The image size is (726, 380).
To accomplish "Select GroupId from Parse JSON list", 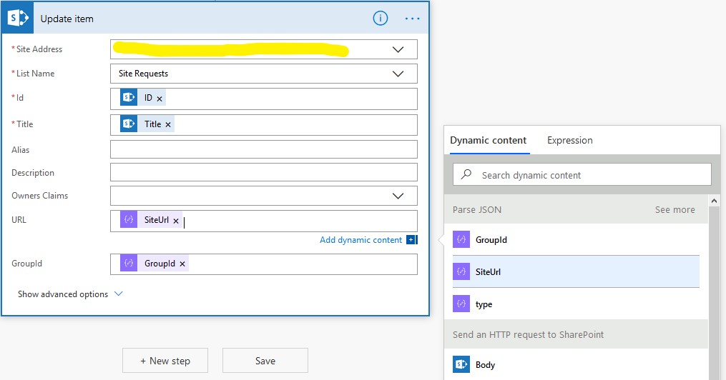I will click(576, 239).
